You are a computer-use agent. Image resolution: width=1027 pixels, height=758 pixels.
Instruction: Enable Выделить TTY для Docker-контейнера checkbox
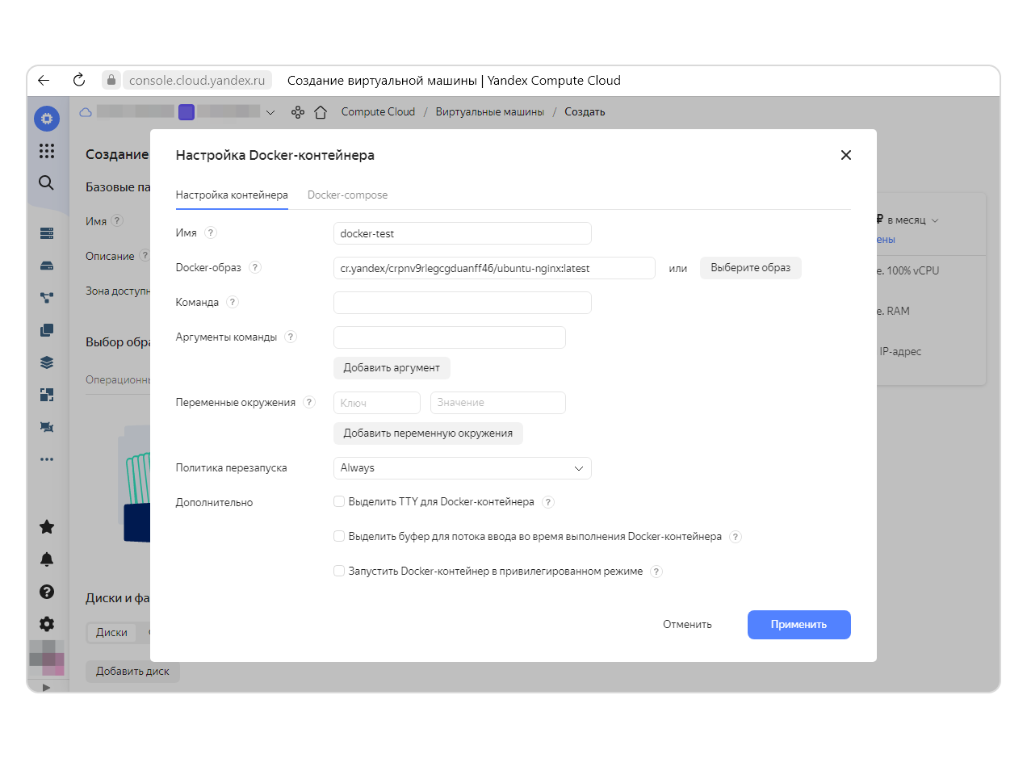(339, 501)
